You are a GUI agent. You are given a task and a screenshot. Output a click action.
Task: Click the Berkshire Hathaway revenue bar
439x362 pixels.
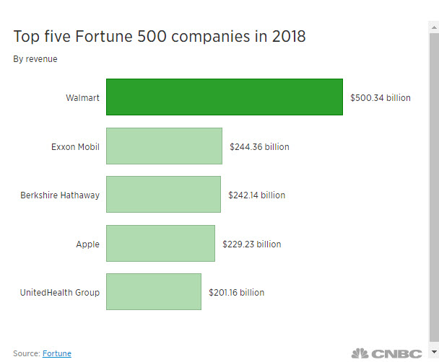(163, 195)
